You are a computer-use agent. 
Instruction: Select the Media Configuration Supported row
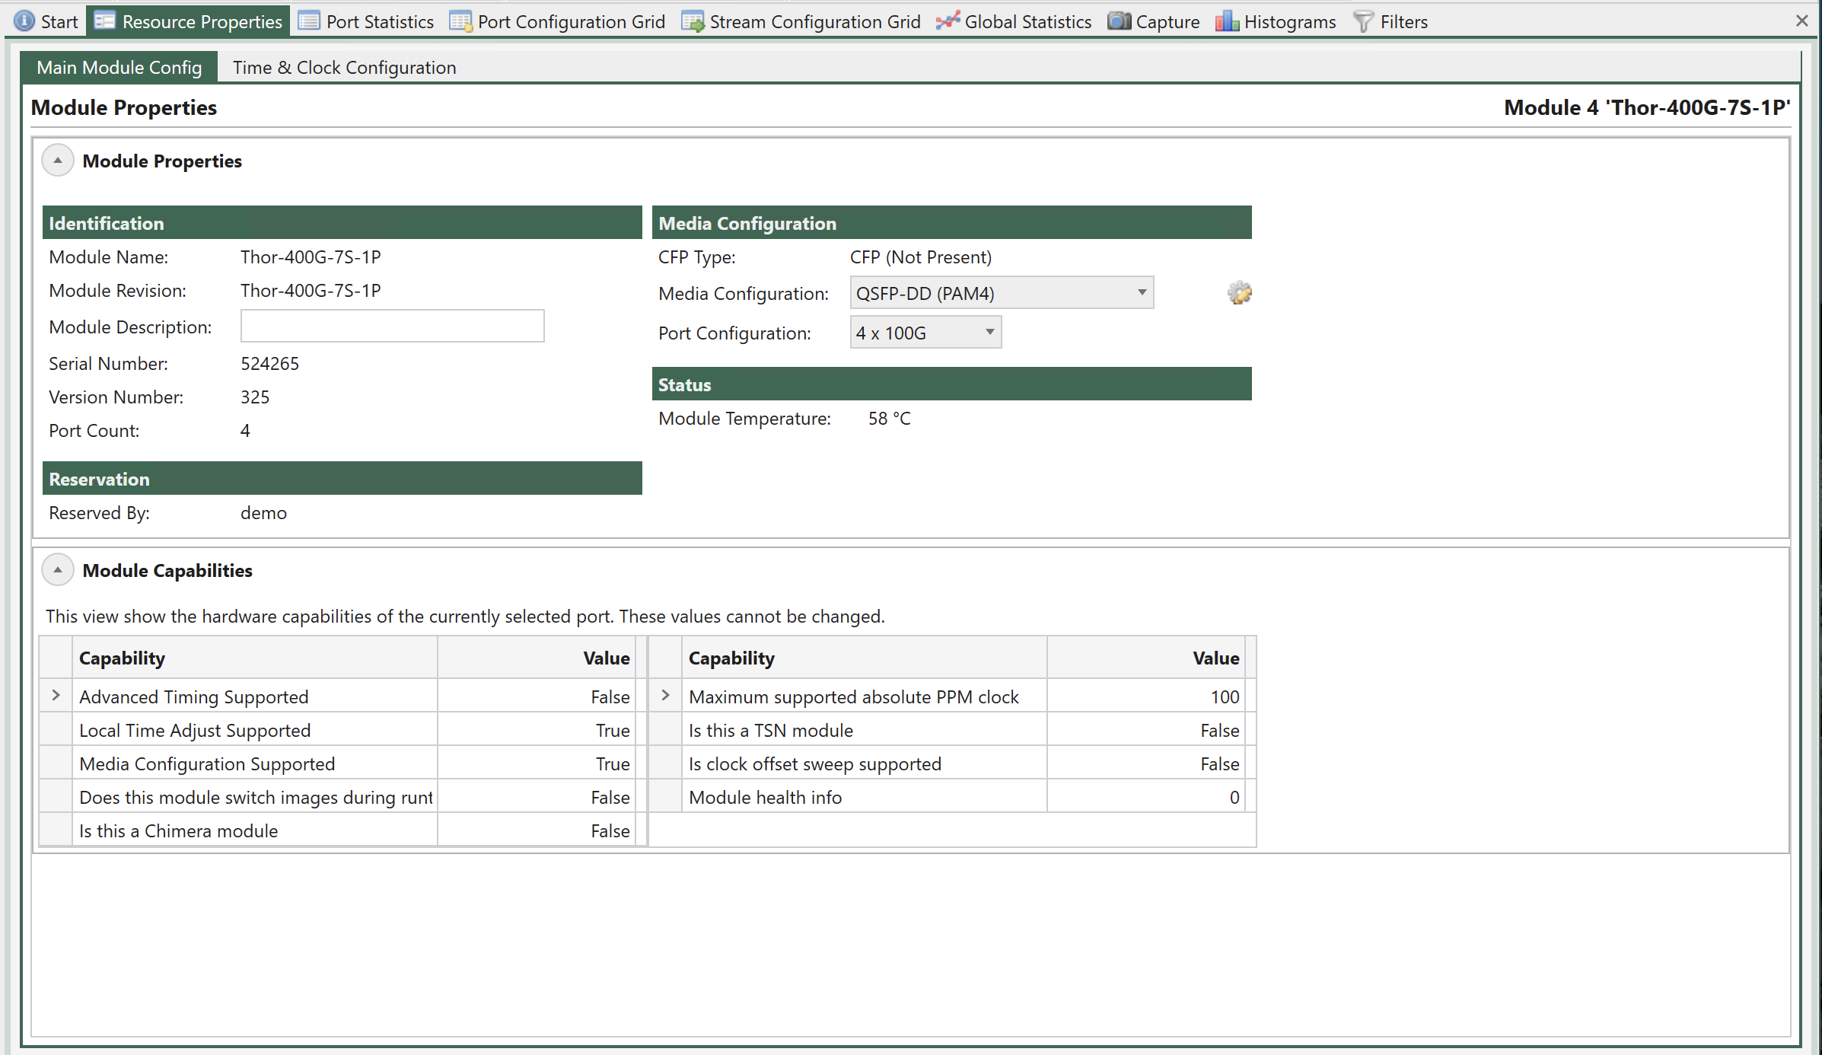342,763
